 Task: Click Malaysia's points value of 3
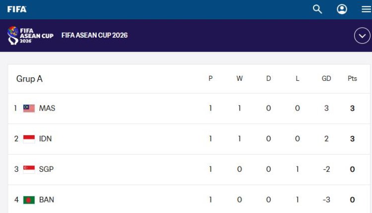pyautogui.click(x=352, y=108)
